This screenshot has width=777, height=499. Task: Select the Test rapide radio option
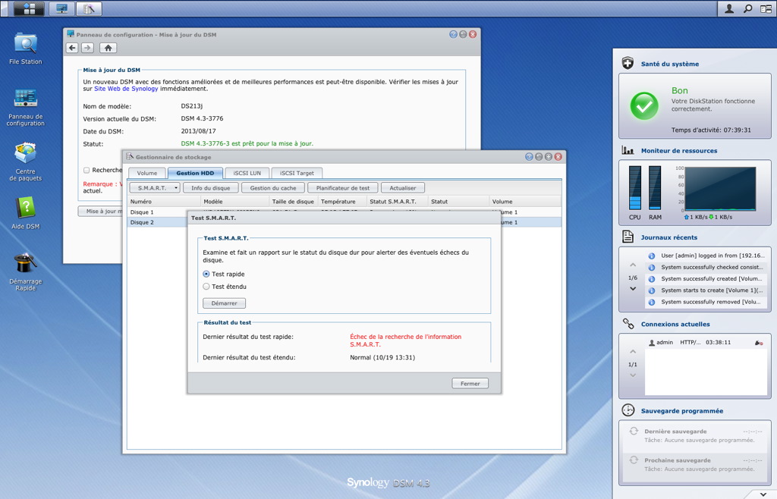[206, 274]
